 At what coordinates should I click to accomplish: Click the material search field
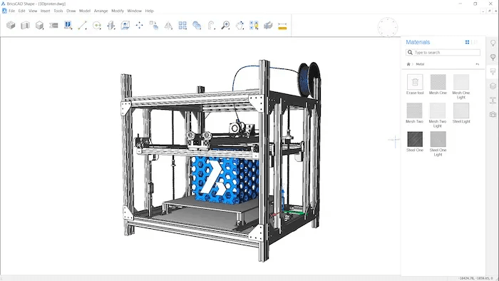pyautogui.click(x=443, y=53)
